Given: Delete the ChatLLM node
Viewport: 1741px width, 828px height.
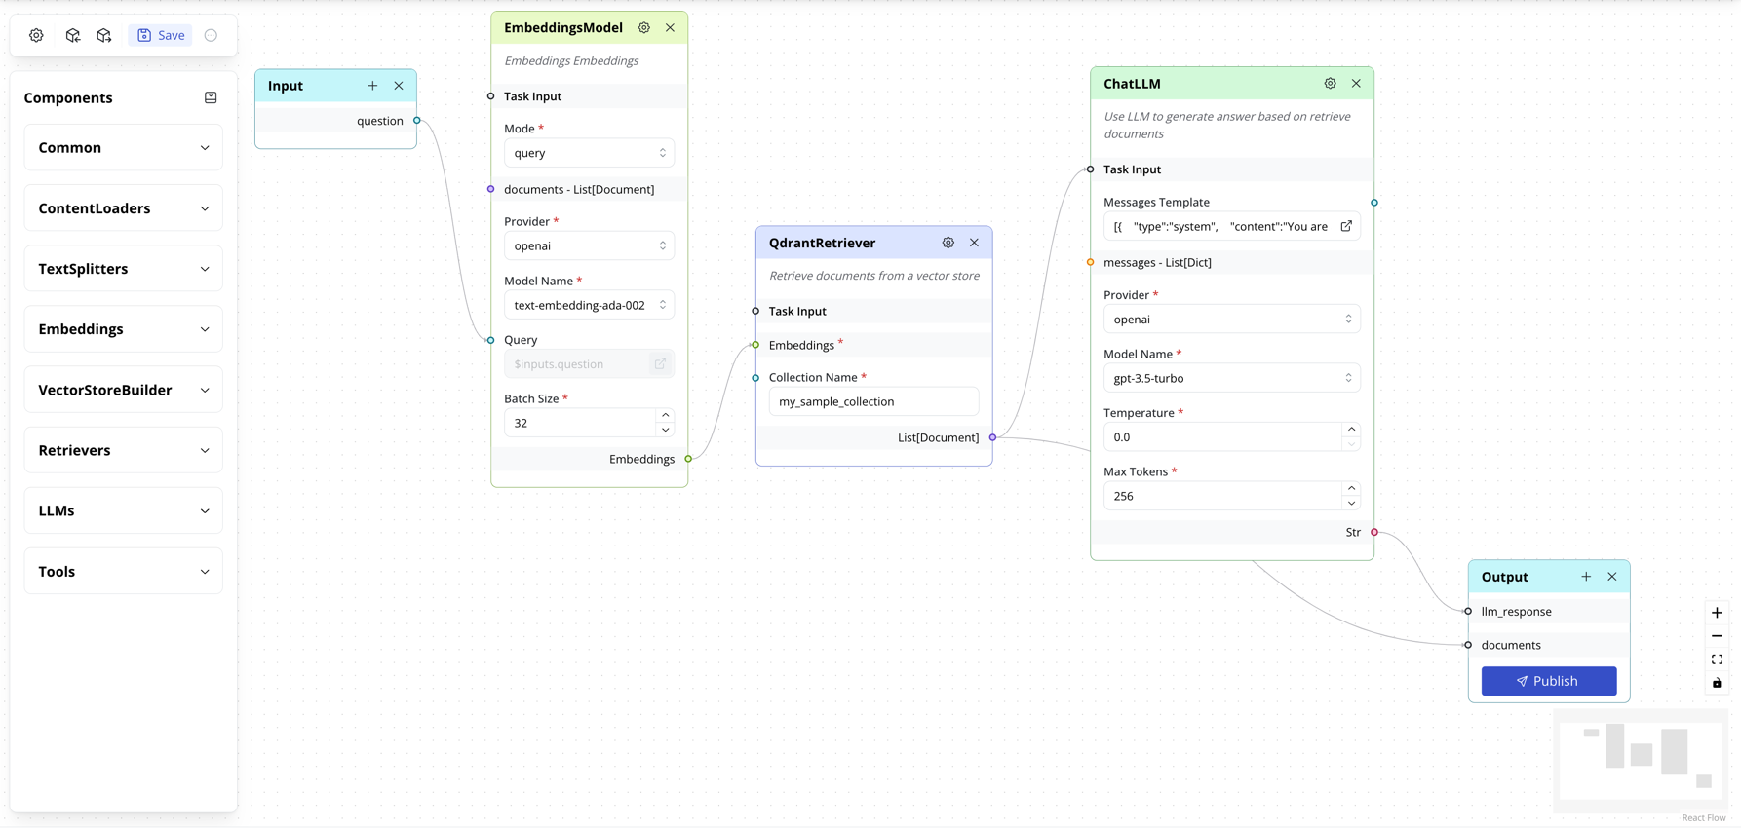Looking at the screenshot, I should 1356,84.
